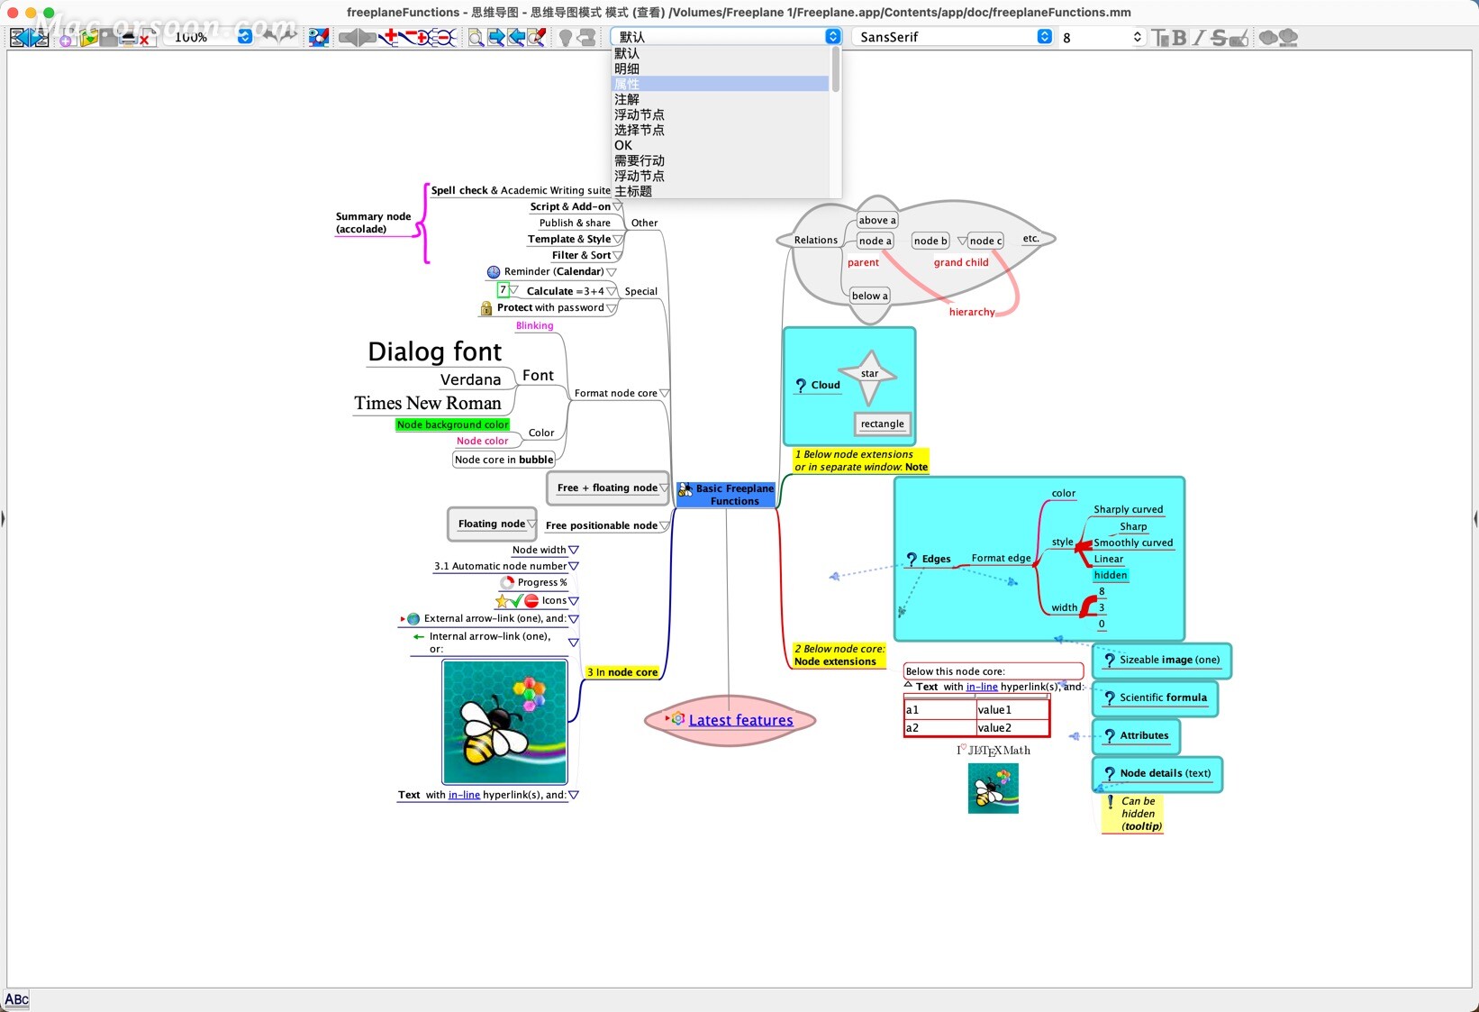The width and height of the screenshot is (1479, 1012).
Task: Fold all nodes with circled minus icon
Action: [445, 37]
